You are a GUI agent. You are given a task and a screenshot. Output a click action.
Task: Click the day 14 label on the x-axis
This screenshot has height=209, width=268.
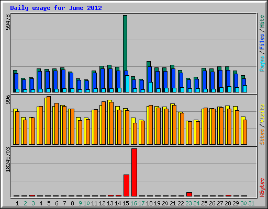pos(118,203)
